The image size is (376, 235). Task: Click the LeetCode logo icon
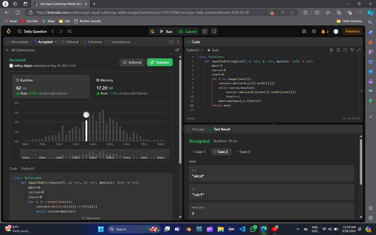[9, 31]
